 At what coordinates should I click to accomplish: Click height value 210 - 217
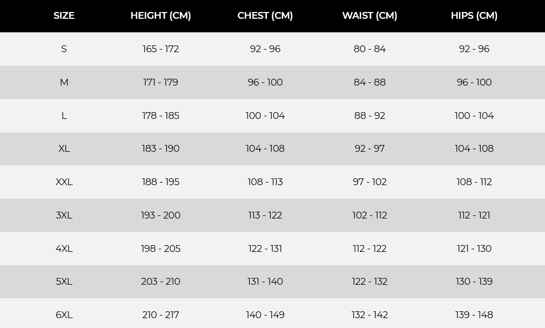click(x=160, y=315)
